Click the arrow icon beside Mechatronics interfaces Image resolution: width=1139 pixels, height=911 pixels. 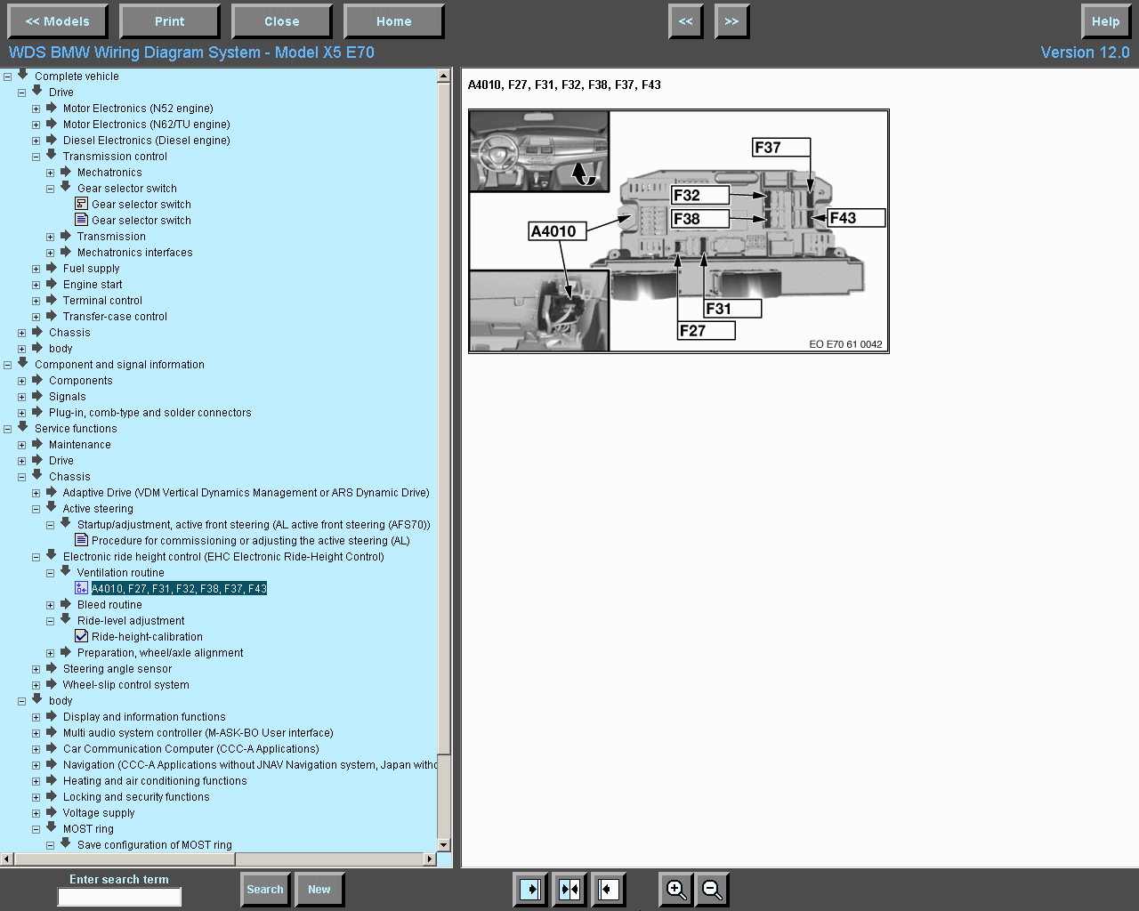pyautogui.click(x=66, y=252)
